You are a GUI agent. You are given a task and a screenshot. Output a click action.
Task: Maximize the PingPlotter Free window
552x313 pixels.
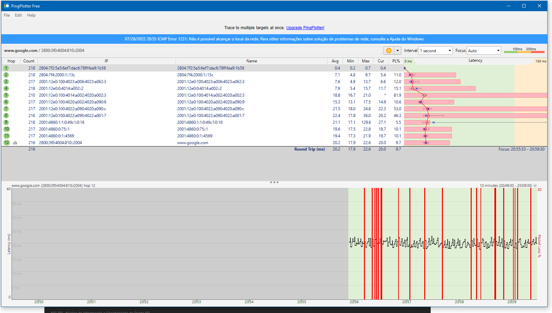pyautogui.click(x=524, y=6)
